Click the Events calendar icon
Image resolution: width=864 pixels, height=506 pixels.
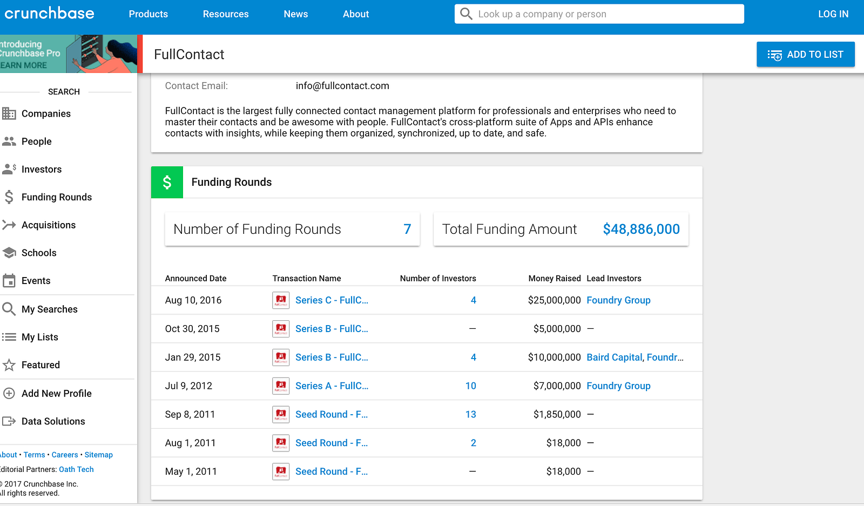coord(9,281)
